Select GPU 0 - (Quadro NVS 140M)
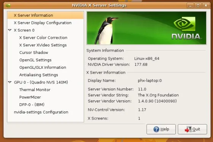 [41, 82]
